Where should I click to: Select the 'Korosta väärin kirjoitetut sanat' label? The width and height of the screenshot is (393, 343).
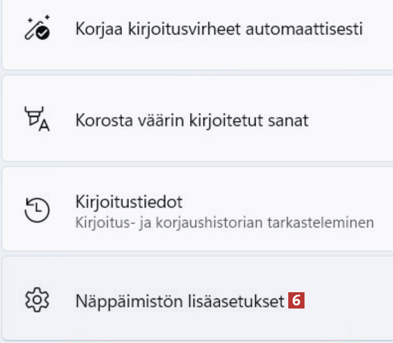point(192,120)
